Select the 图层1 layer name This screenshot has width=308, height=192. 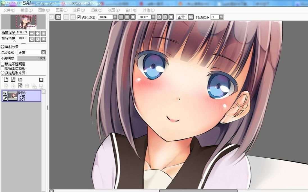[x=22, y=92]
